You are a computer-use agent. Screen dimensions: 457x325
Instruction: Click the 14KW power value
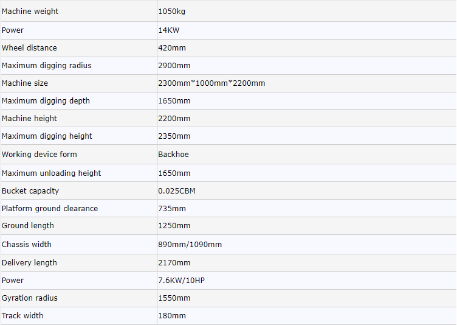point(168,30)
